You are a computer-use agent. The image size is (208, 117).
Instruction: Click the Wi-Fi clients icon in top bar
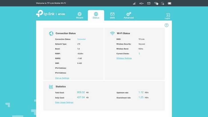[x=156, y=3]
